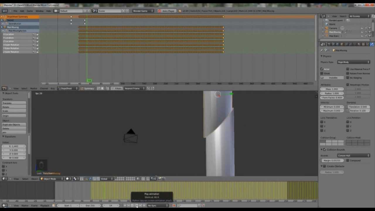The image size is (375, 211).
Task: Click the viewport shading sphere icon in the 3D View header
Action: coord(68,179)
